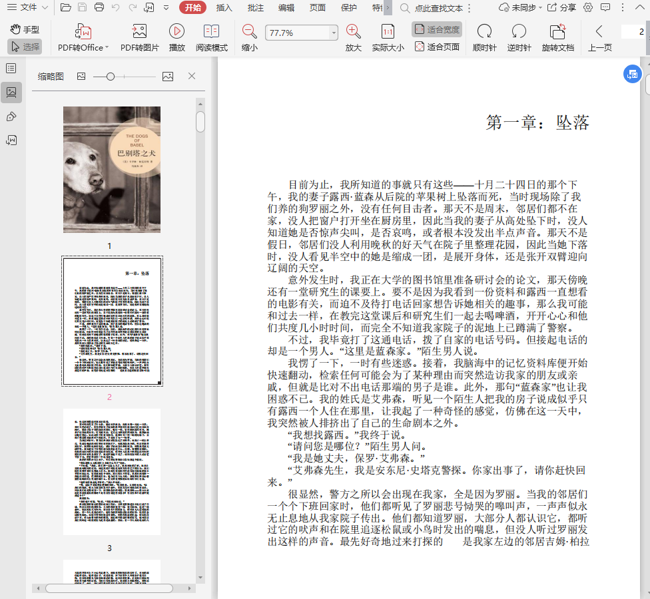650x599 pixels.
Task: Click the open folder icon
Action: coord(65,7)
